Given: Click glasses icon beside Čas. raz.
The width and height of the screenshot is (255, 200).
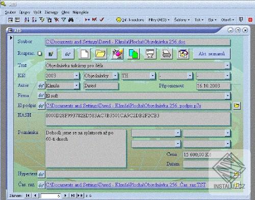Looking at the screenshot, I should pos(41,185).
